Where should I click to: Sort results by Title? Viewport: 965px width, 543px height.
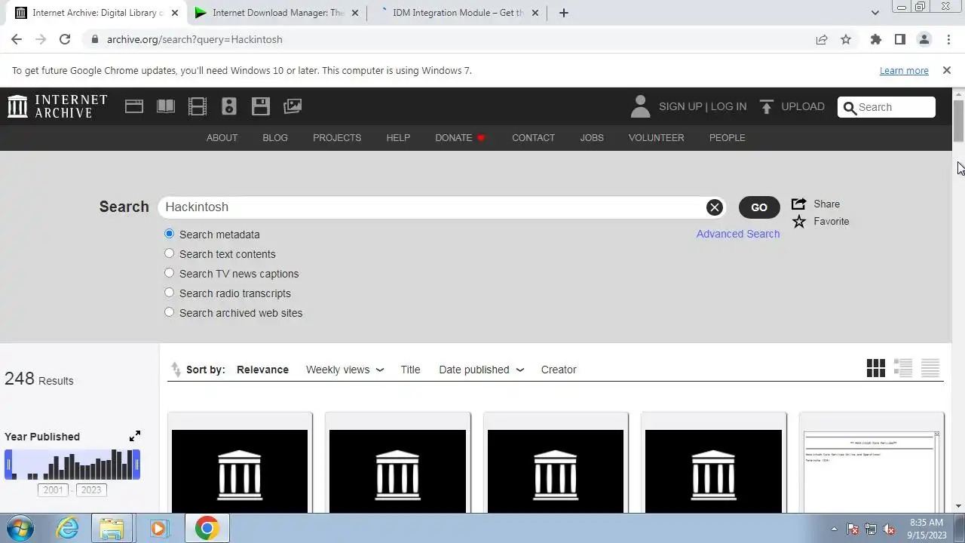(x=410, y=370)
